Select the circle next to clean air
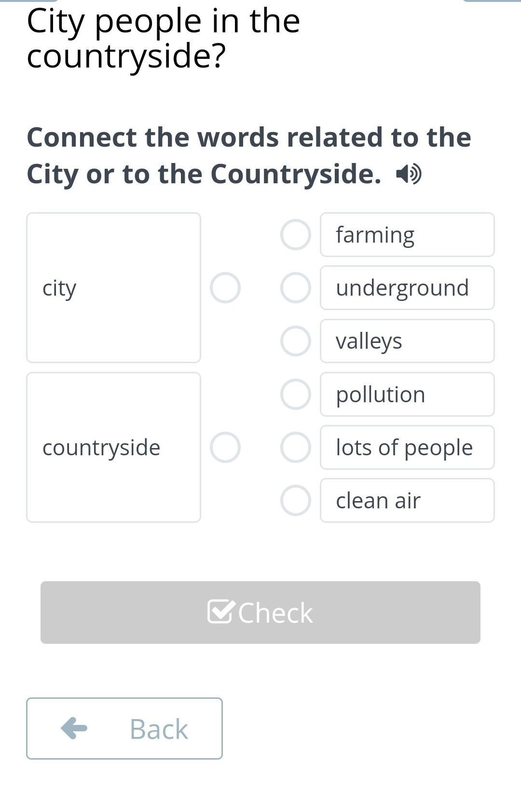This screenshot has width=521, height=790. (x=295, y=500)
